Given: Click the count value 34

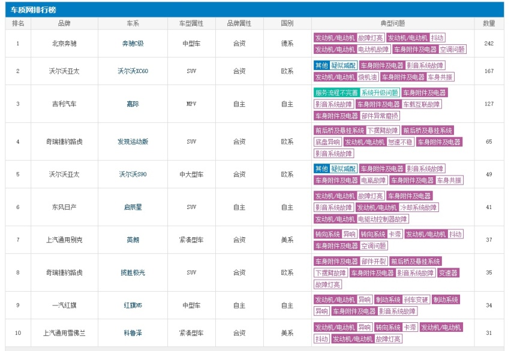Looking at the screenshot, I should (x=489, y=305).
